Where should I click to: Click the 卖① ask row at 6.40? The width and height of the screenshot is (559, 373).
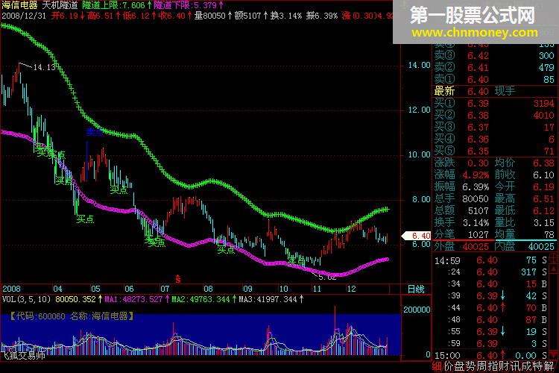pos(493,79)
